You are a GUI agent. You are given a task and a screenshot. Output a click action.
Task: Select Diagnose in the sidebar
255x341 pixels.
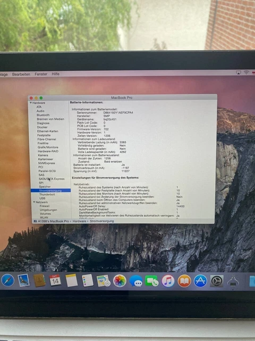43,123
